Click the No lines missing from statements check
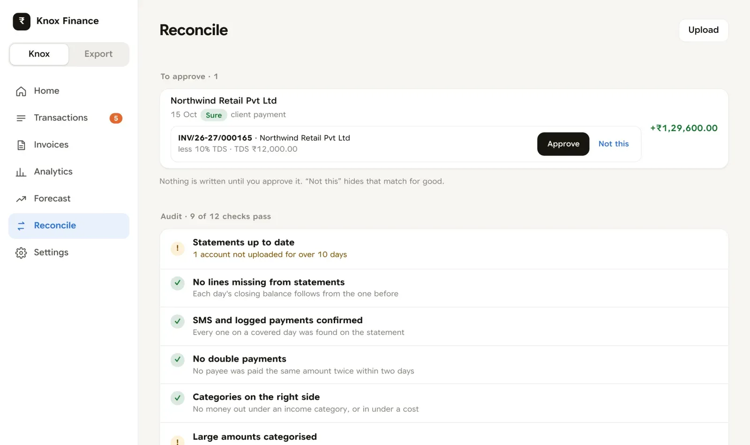The height and width of the screenshot is (445, 750). click(x=444, y=288)
